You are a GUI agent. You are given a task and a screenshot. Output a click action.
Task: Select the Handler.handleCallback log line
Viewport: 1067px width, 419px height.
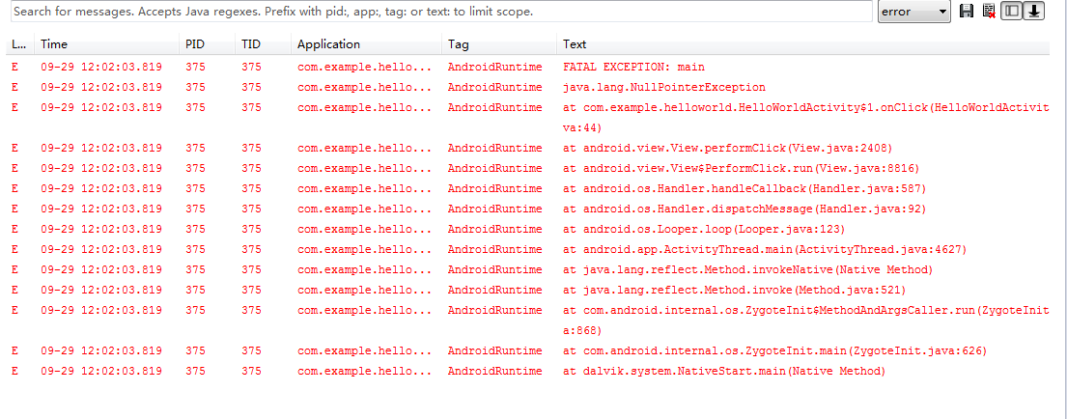[x=528, y=189]
